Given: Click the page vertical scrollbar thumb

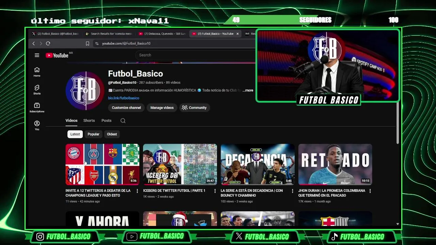Looking at the screenshot, I should [x=398, y=122].
